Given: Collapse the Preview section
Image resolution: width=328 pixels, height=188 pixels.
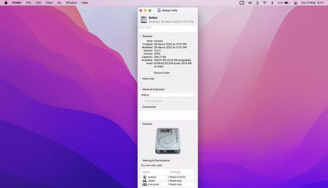Looking at the screenshot, I should pyautogui.click(x=141, y=124).
